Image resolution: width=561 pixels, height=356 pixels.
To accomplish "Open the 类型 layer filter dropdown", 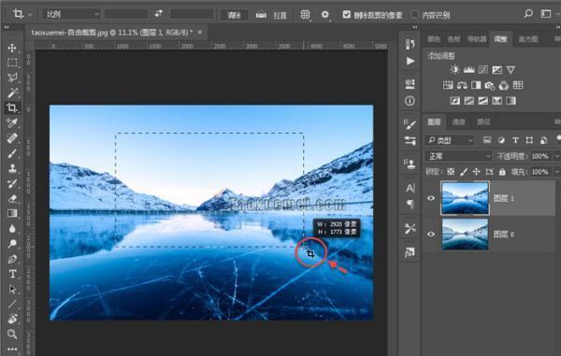I will 450,140.
